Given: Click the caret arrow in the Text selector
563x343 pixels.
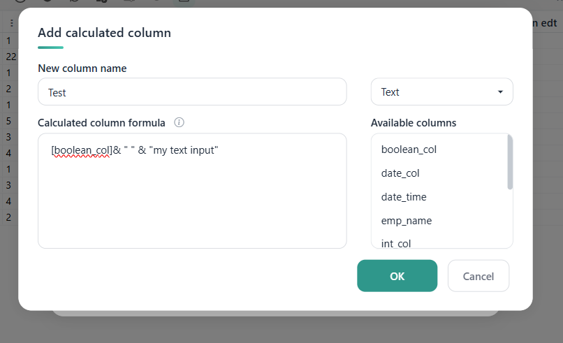Looking at the screenshot, I should [500, 92].
